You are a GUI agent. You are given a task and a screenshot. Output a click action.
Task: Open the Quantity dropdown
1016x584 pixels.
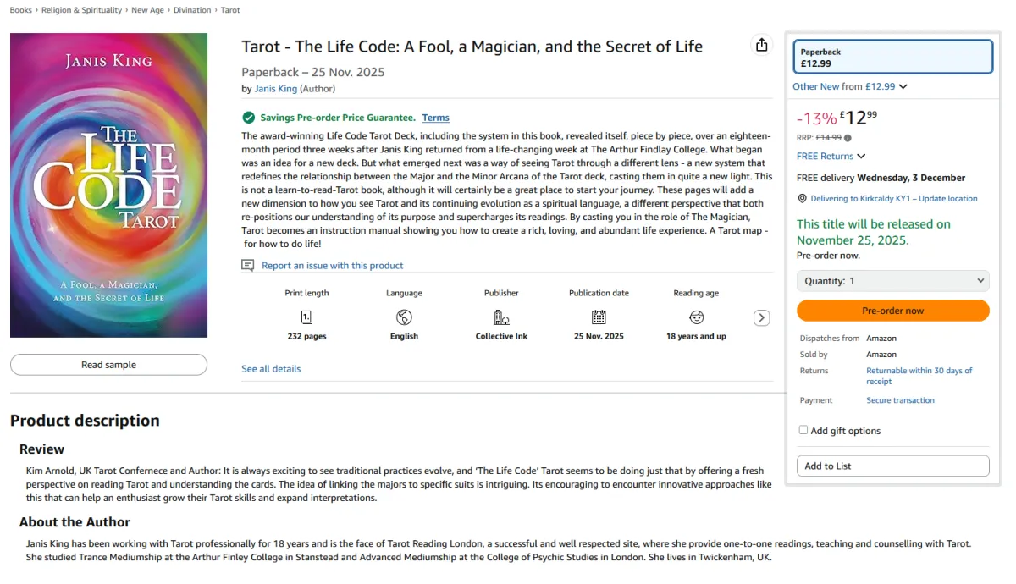(892, 281)
